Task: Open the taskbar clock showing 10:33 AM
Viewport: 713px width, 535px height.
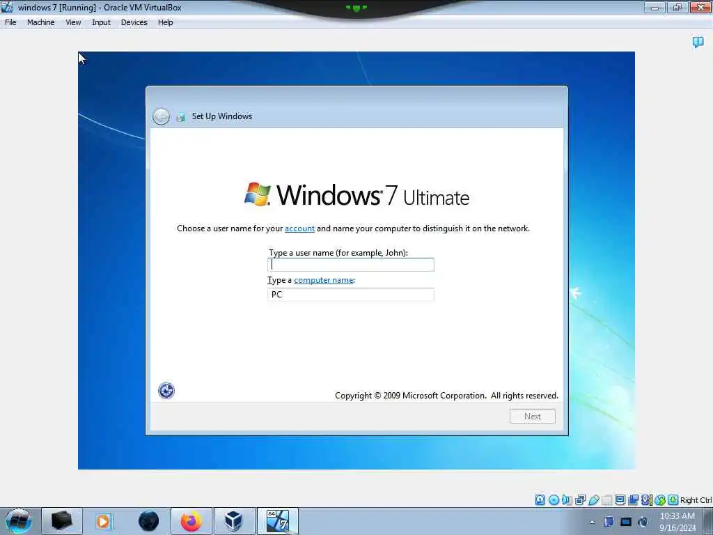Action: (677, 522)
